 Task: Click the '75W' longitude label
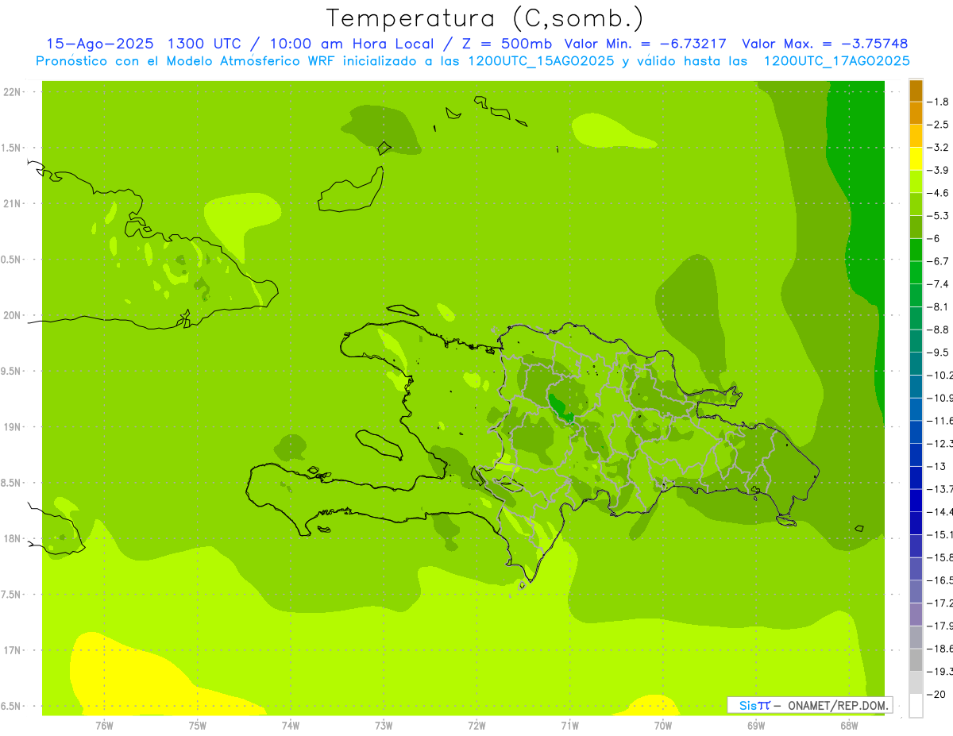pos(198,726)
